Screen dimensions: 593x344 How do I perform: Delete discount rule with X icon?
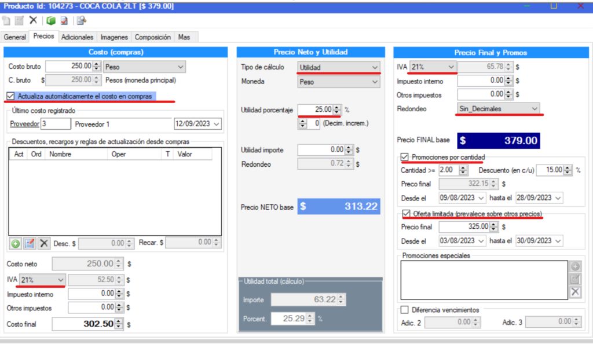(44, 243)
